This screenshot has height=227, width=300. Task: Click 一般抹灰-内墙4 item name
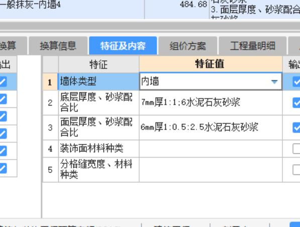tap(31, 5)
